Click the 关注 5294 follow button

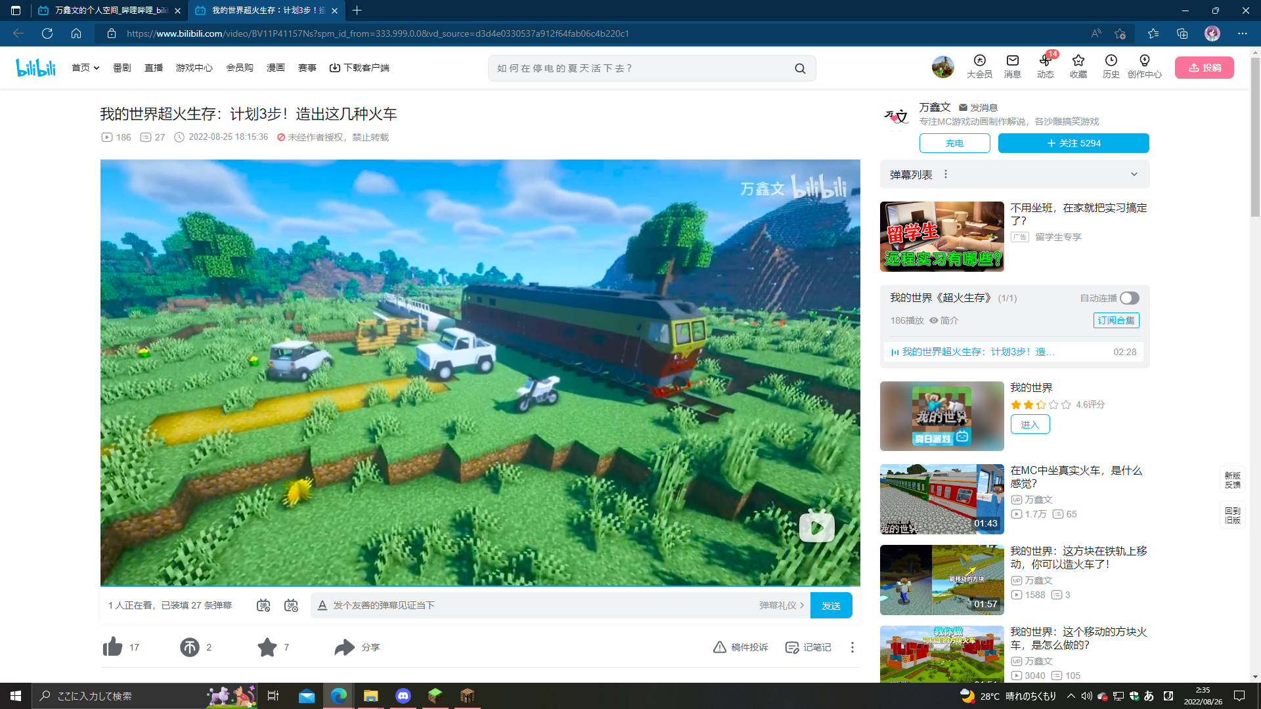[x=1073, y=143]
